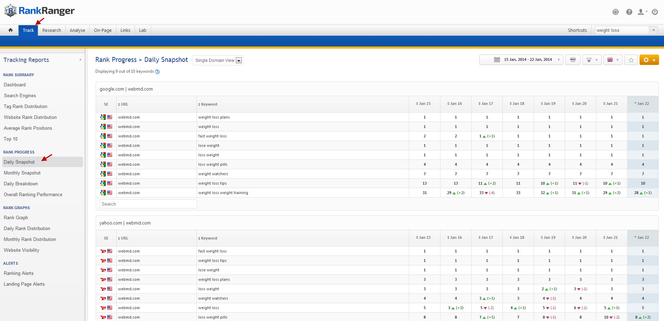Add report to favorites with star icon
This screenshot has height=321, width=664.
point(631,60)
